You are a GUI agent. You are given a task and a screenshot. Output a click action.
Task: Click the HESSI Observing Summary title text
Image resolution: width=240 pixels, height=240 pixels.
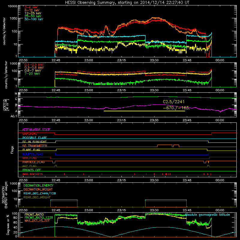click(x=127, y=3)
